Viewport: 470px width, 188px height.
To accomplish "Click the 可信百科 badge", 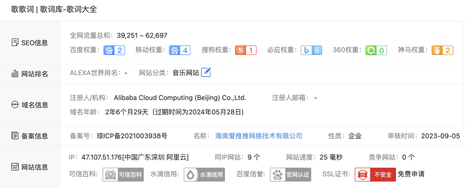I will 123,175.
